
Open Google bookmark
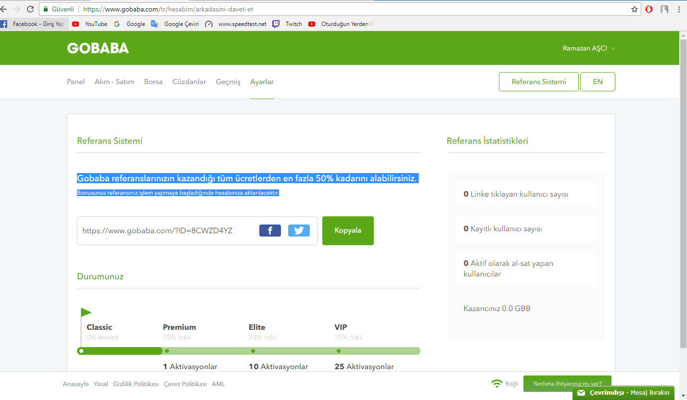tap(129, 24)
